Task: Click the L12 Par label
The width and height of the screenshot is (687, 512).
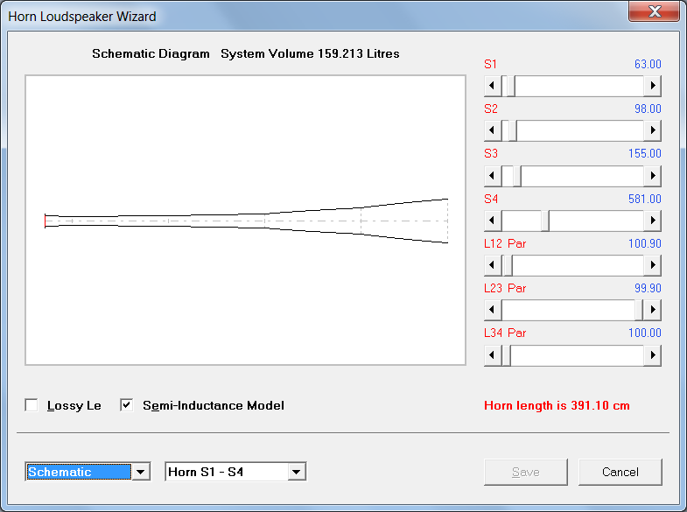Action: tap(505, 243)
